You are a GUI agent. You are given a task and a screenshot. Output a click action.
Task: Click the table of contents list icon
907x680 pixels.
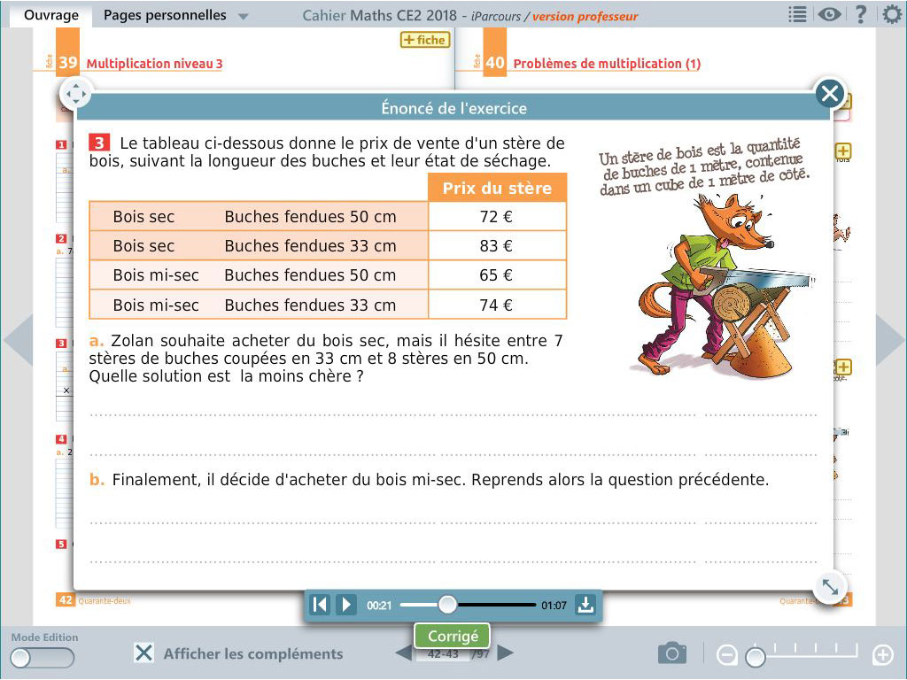pyautogui.click(x=797, y=15)
